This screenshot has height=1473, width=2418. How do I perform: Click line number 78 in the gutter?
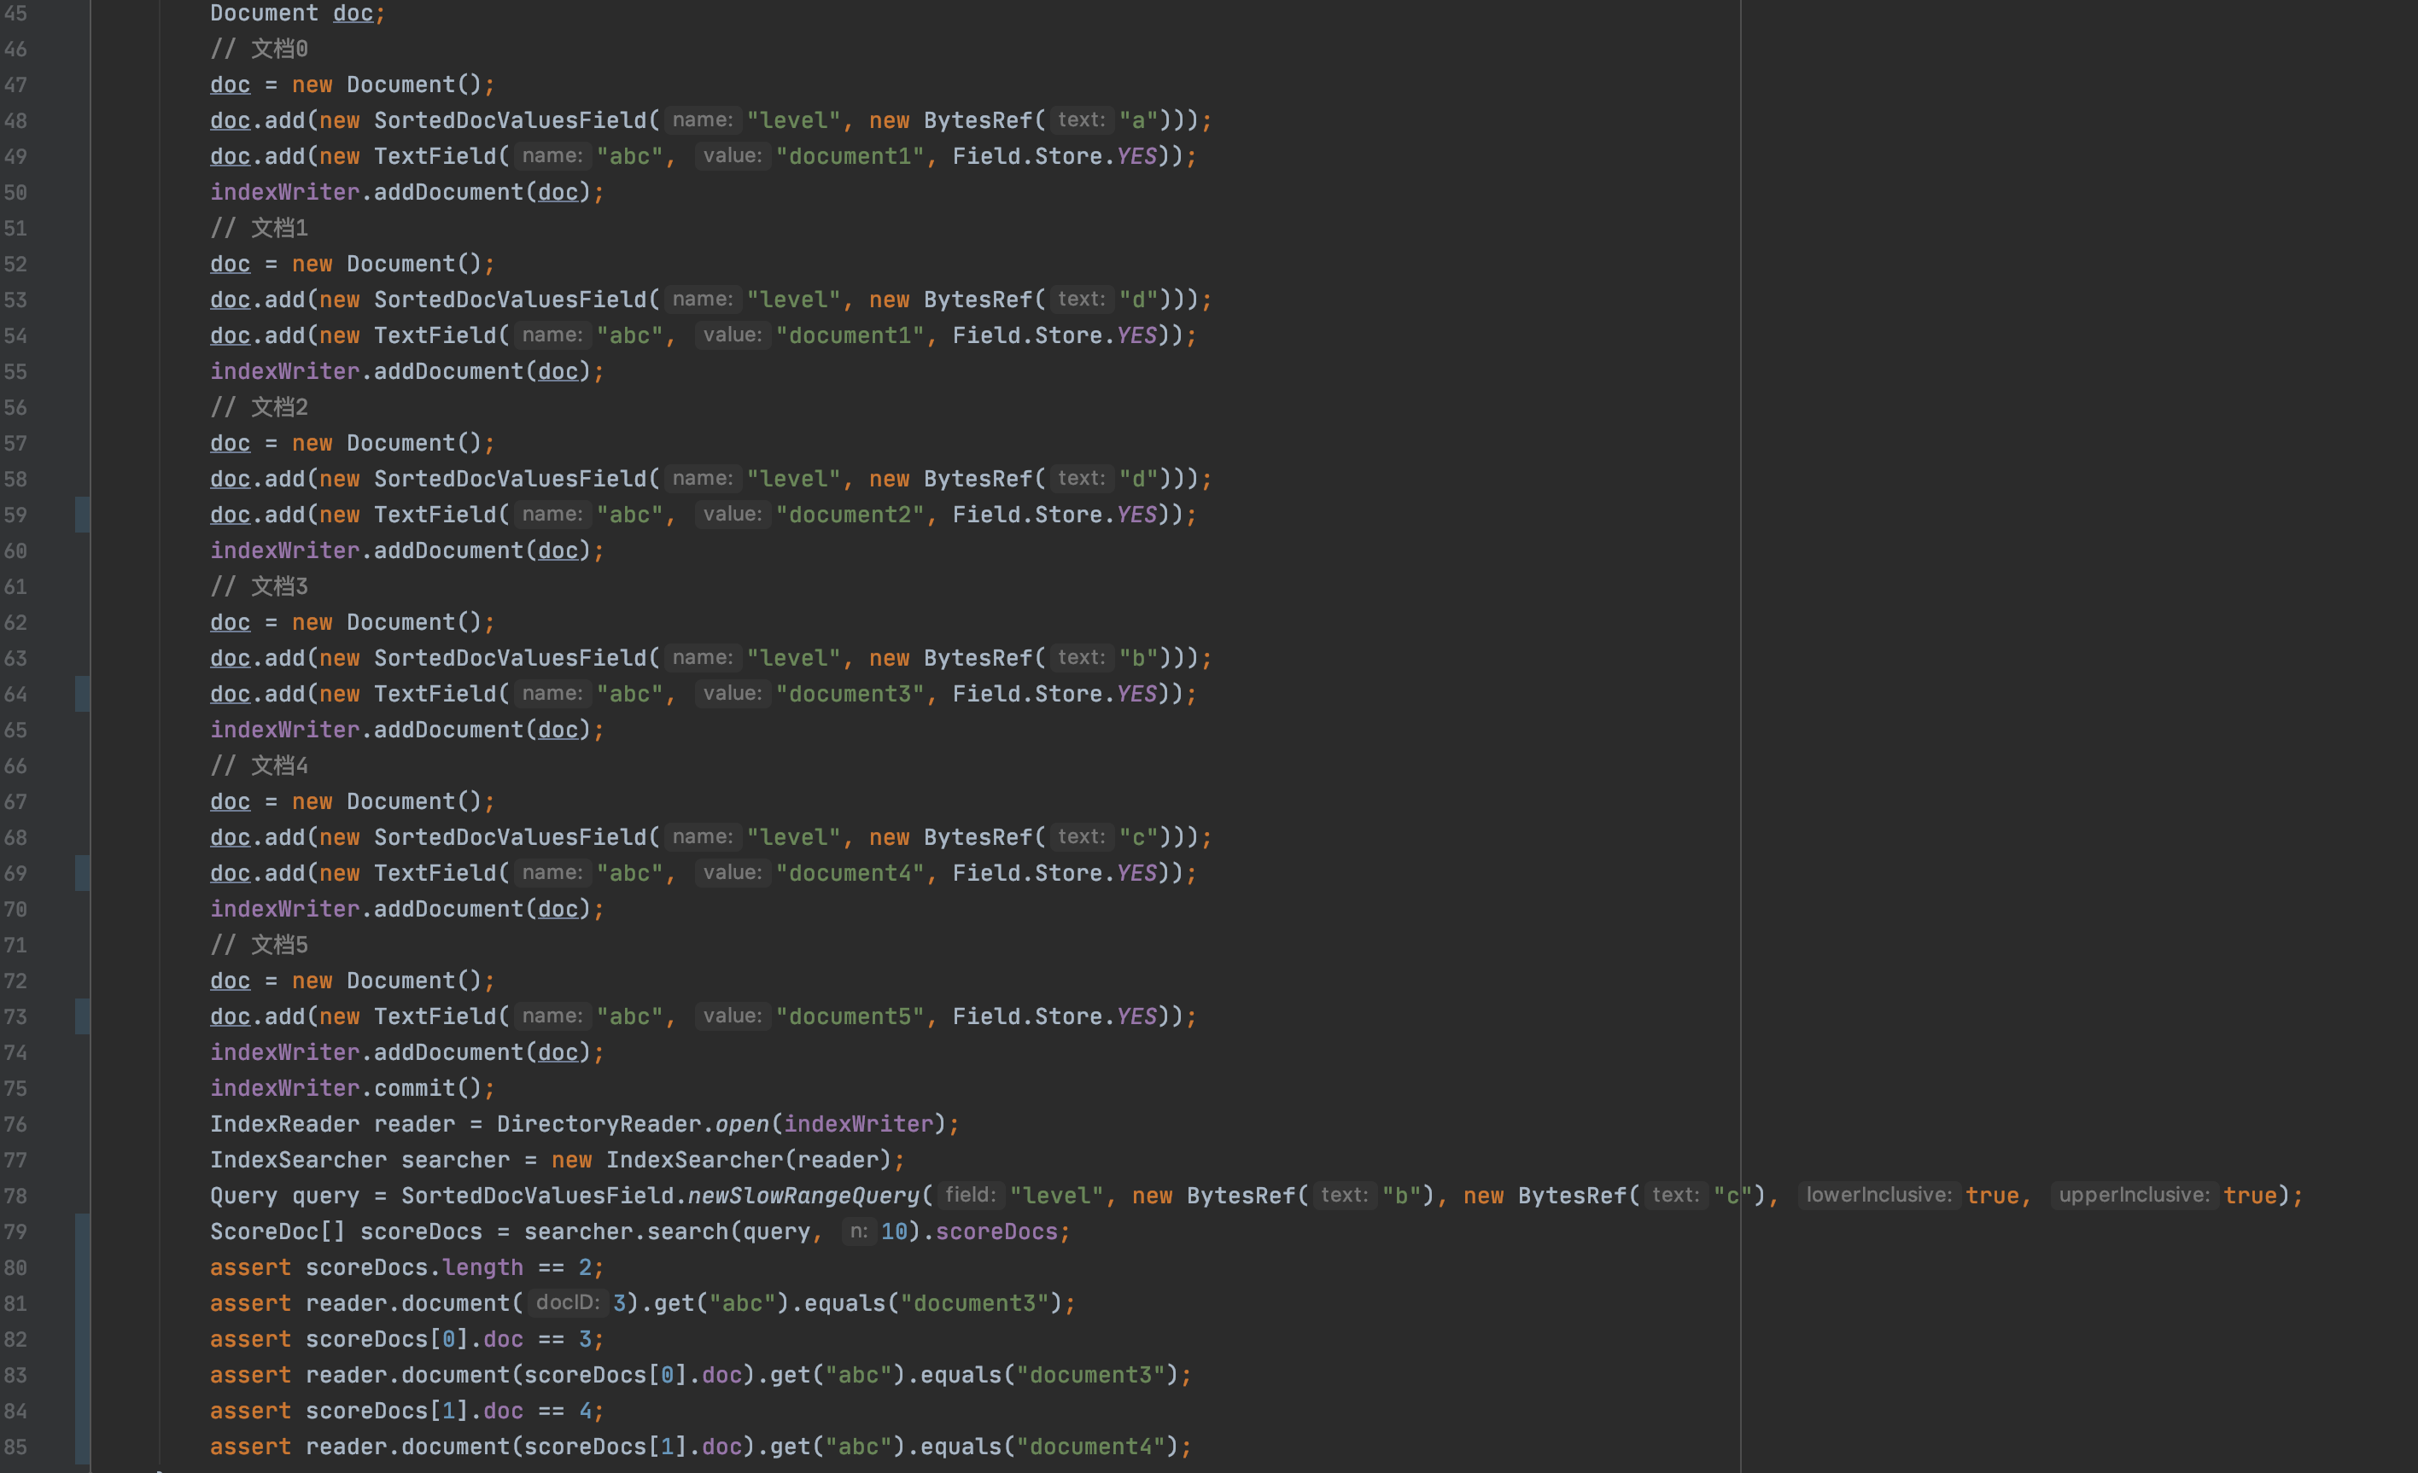15,1196
